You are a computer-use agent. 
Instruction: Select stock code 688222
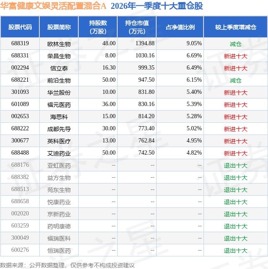(x=20, y=129)
